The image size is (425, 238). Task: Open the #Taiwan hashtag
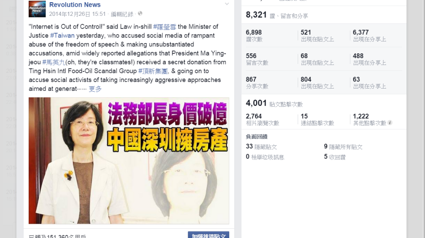[x=62, y=36]
